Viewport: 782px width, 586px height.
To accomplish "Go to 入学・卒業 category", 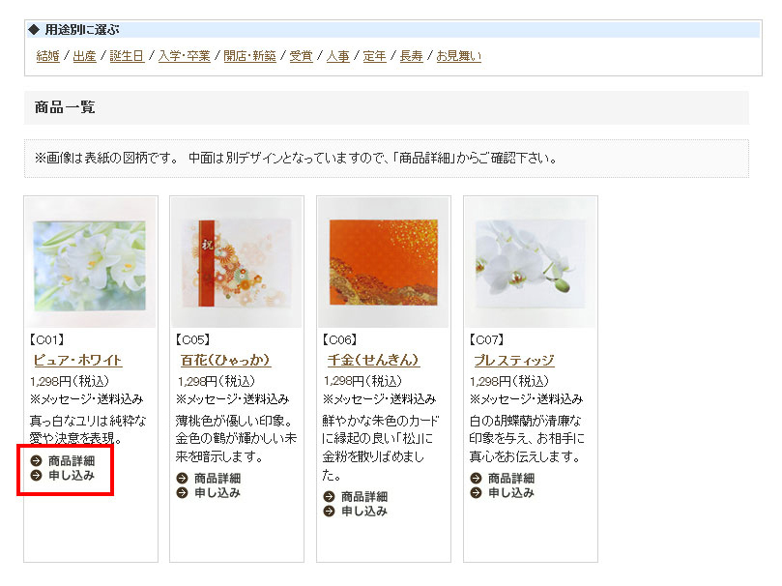I will pyautogui.click(x=184, y=56).
